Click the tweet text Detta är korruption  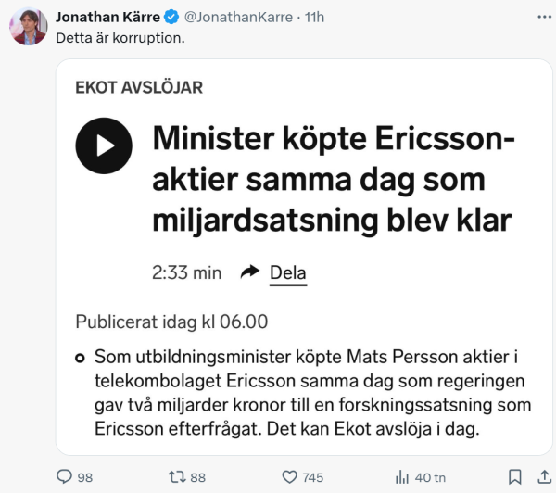[120, 38]
